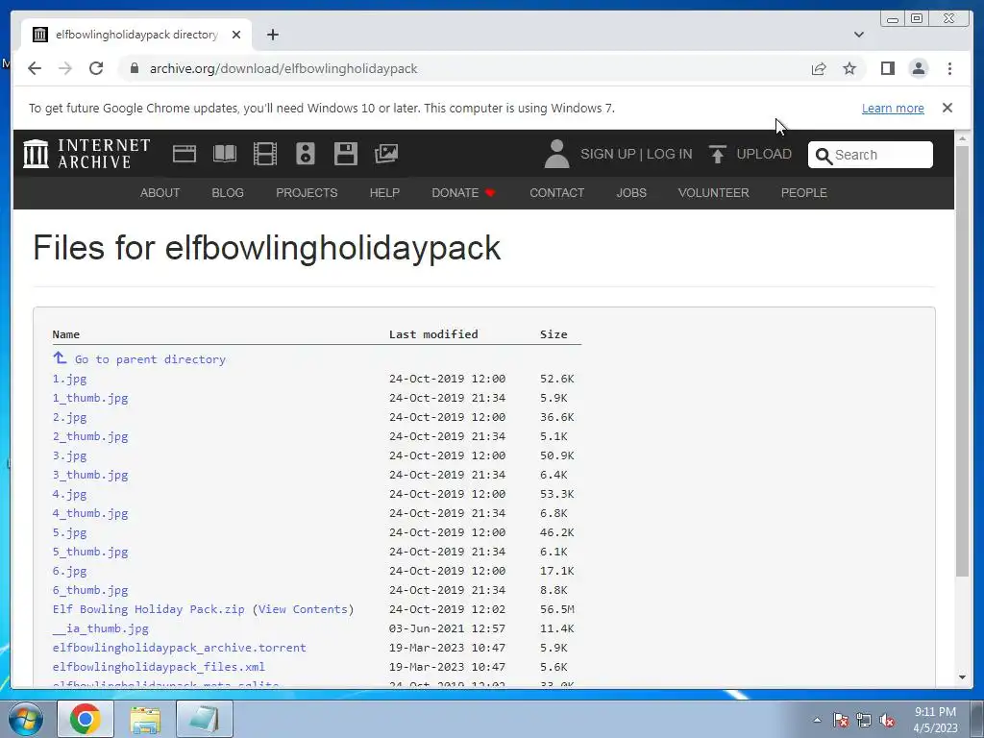The height and width of the screenshot is (738, 984).
Task: Open the HELP menu item
Action: (384, 192)
